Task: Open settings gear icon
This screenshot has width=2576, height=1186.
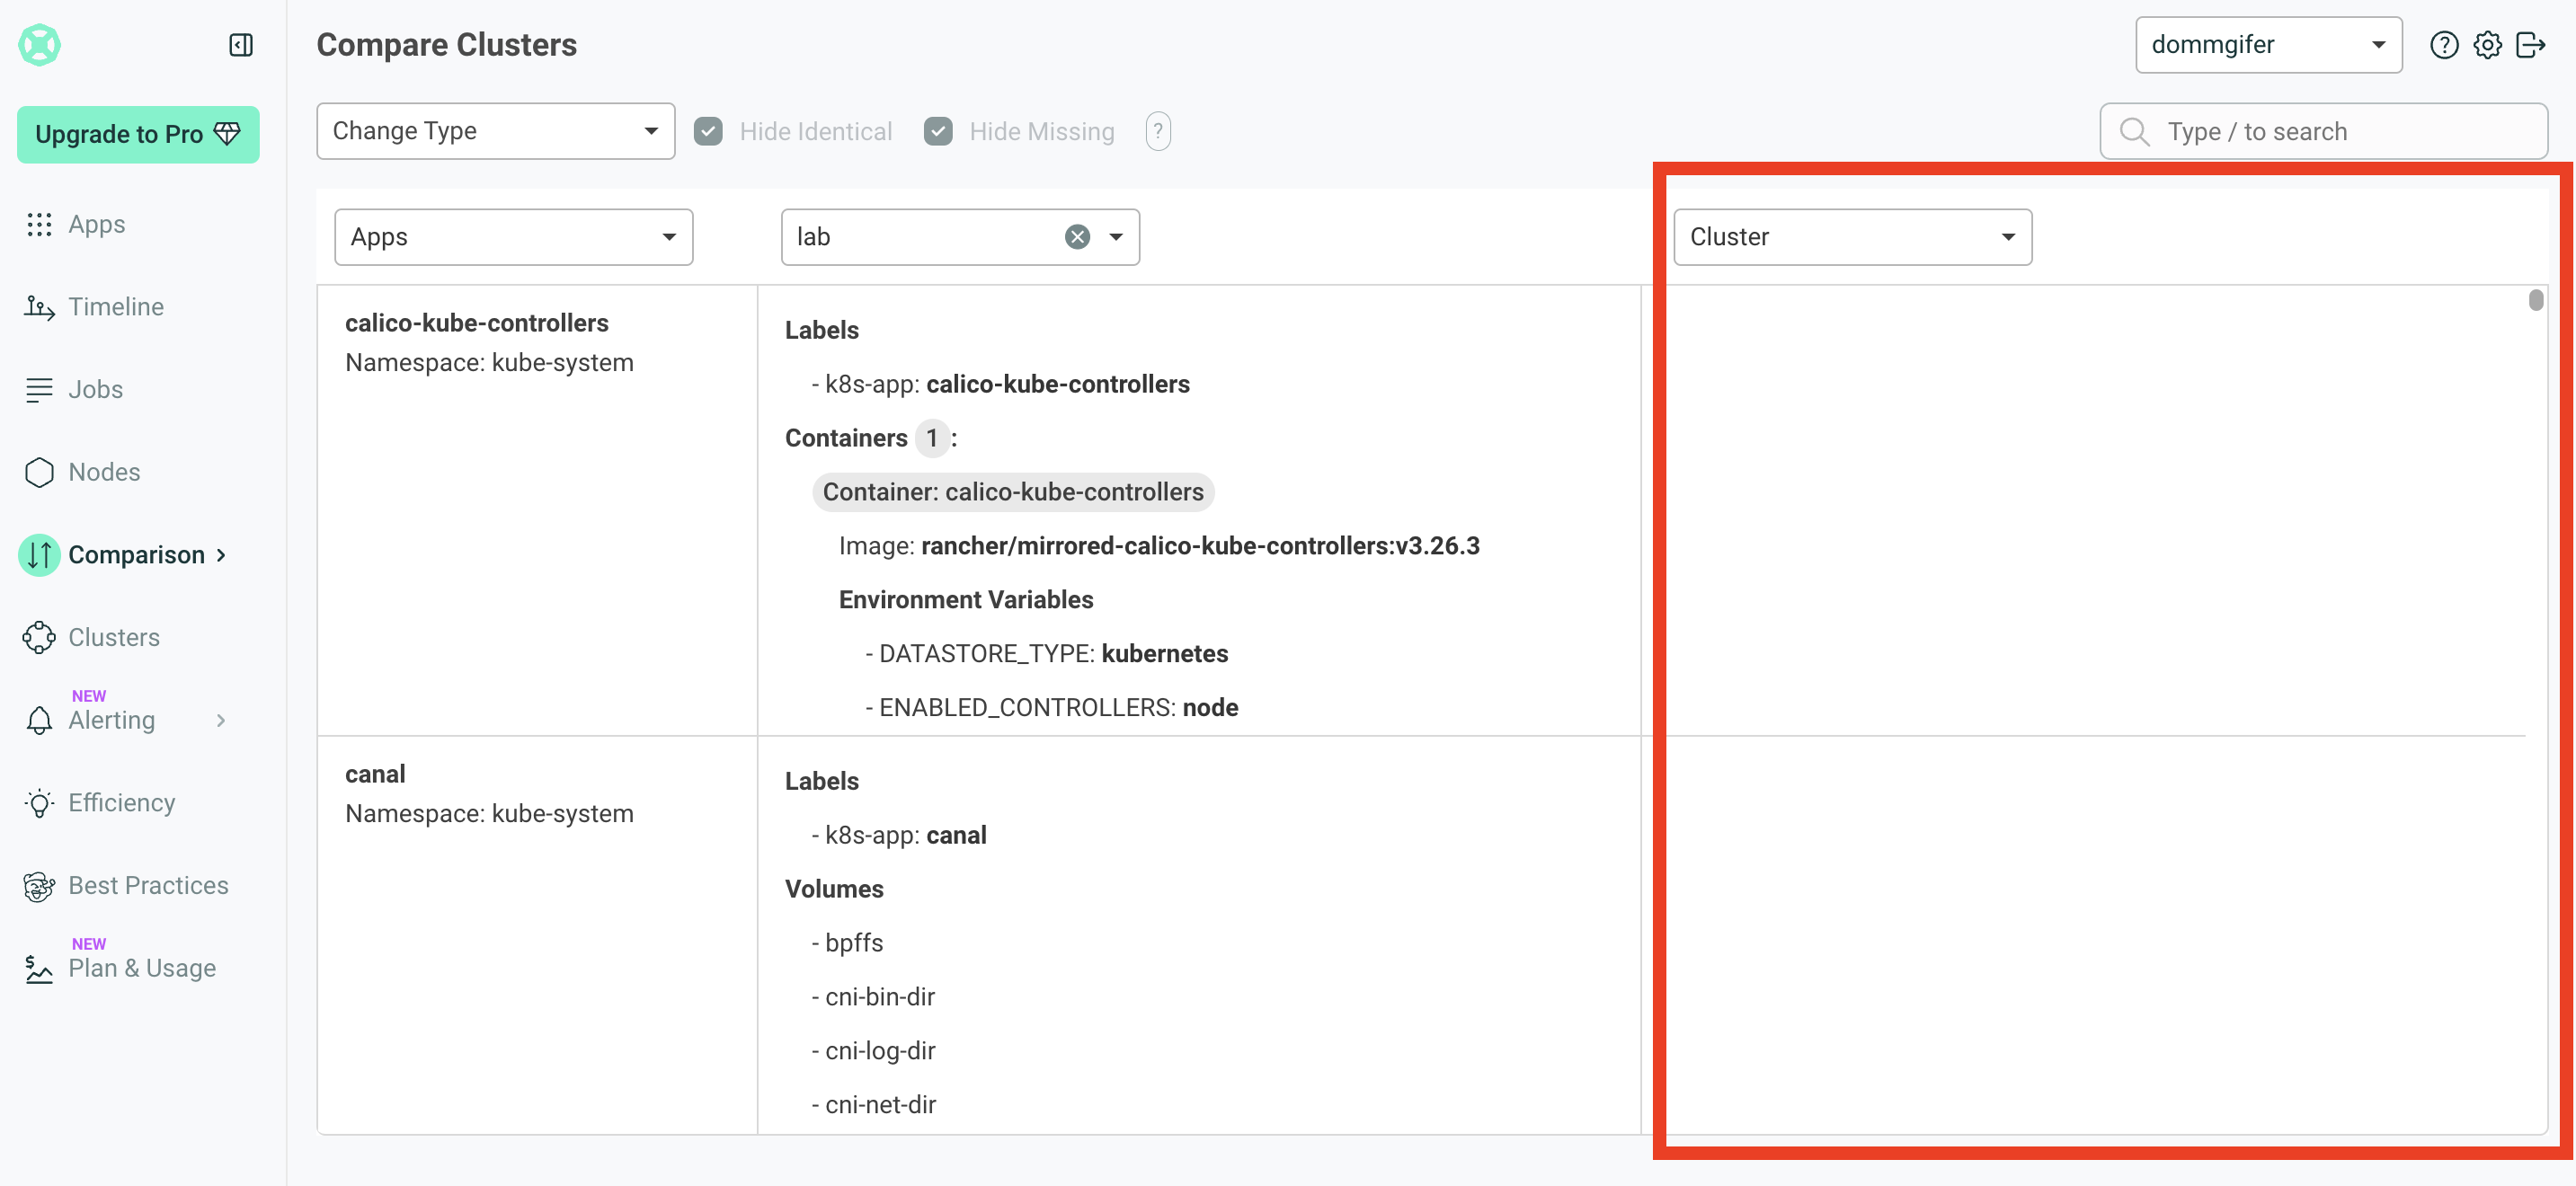Action: (2487, 45)
